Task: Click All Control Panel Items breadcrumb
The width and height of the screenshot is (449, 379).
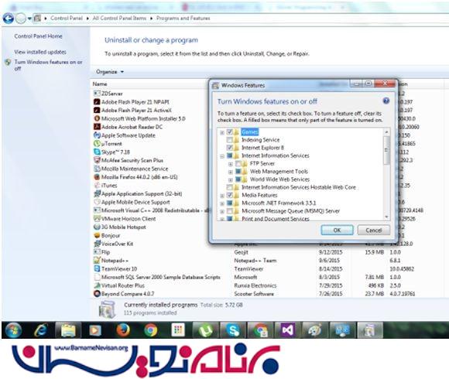Action: pyautogui.click(x=119, y=19)
